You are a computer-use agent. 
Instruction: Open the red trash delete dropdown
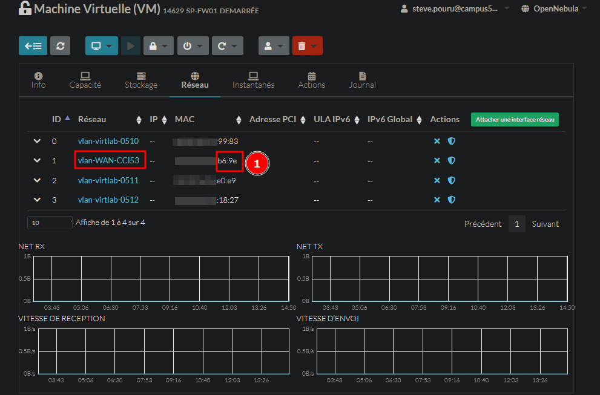coord(307,46)
